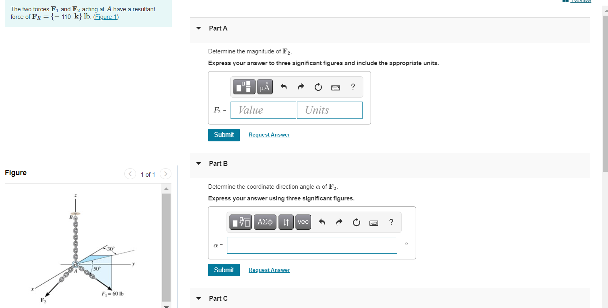Open the ΑΣφ Greek letters palette in Part B

265,222
